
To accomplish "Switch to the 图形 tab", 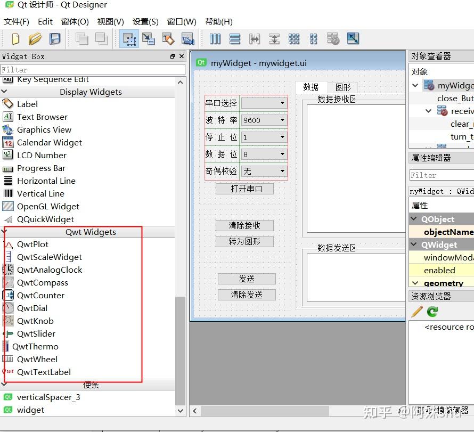I will click(343, 87).
